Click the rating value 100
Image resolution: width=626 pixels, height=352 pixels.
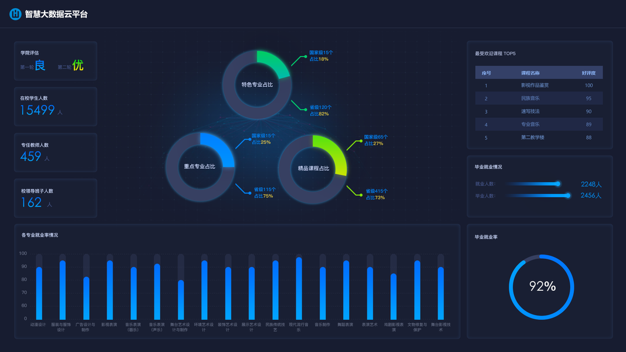click(588, 86)
